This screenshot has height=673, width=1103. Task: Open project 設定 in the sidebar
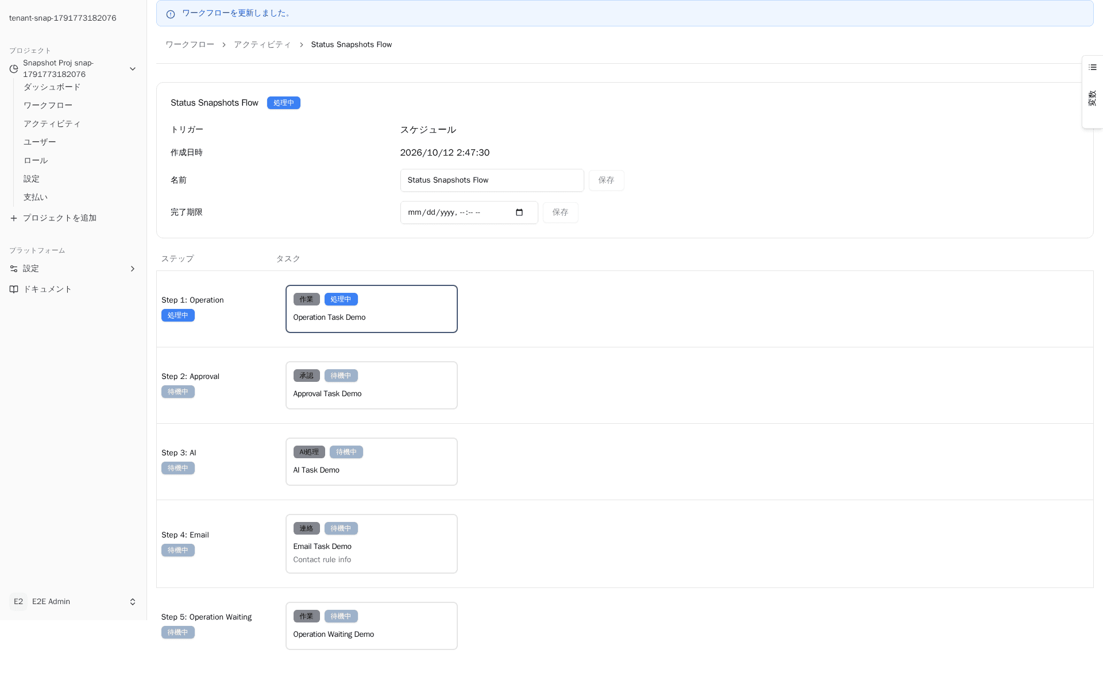[32, 179]
